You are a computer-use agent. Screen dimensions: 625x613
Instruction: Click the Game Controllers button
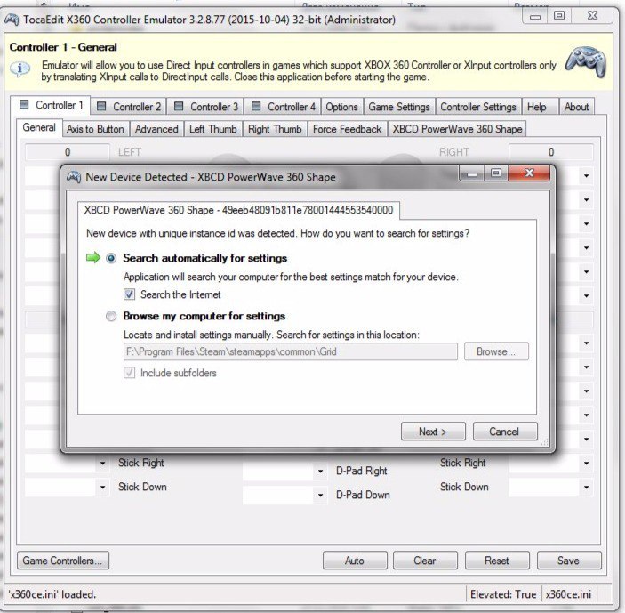tap(62, 561)
